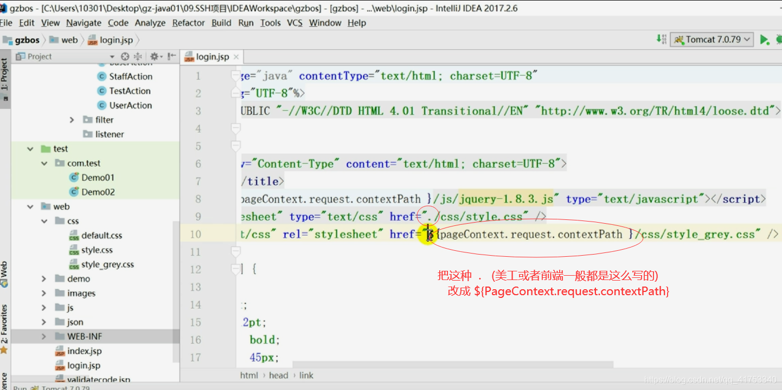Click the filter package folder icon
The width and height of the screenshot is (782, 390).
tap(87, 120)
